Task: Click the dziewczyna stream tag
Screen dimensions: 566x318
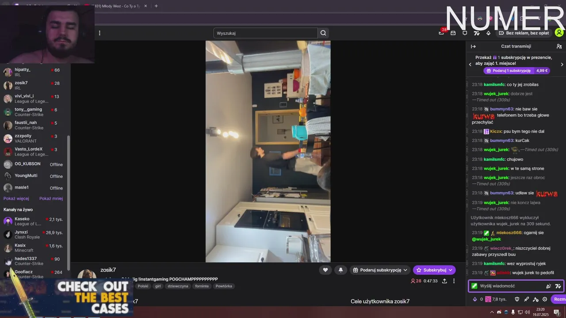Action: click(x=178, y=286)
